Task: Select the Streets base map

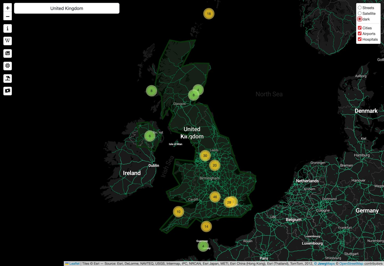Action: (x=360, y=8)
